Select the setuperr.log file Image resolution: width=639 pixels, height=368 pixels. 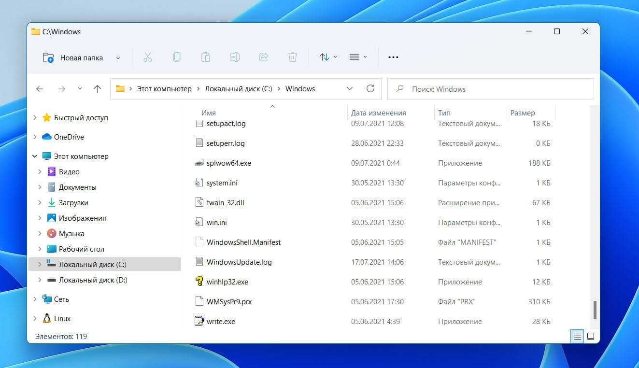pyautogui.click(x=226, y=143)
